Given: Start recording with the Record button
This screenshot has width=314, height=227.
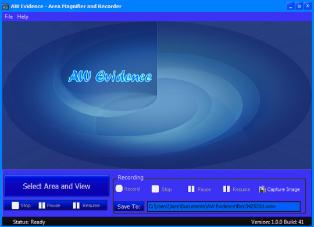Looking at the screenshot, I should (x=127, y=189).
